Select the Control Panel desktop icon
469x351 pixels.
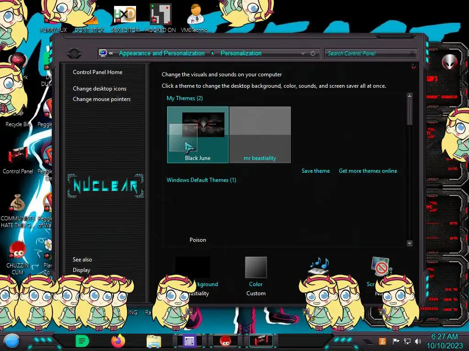tap(18, 160)
